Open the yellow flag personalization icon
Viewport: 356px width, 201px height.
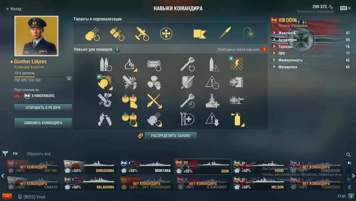tap(199, 34)
